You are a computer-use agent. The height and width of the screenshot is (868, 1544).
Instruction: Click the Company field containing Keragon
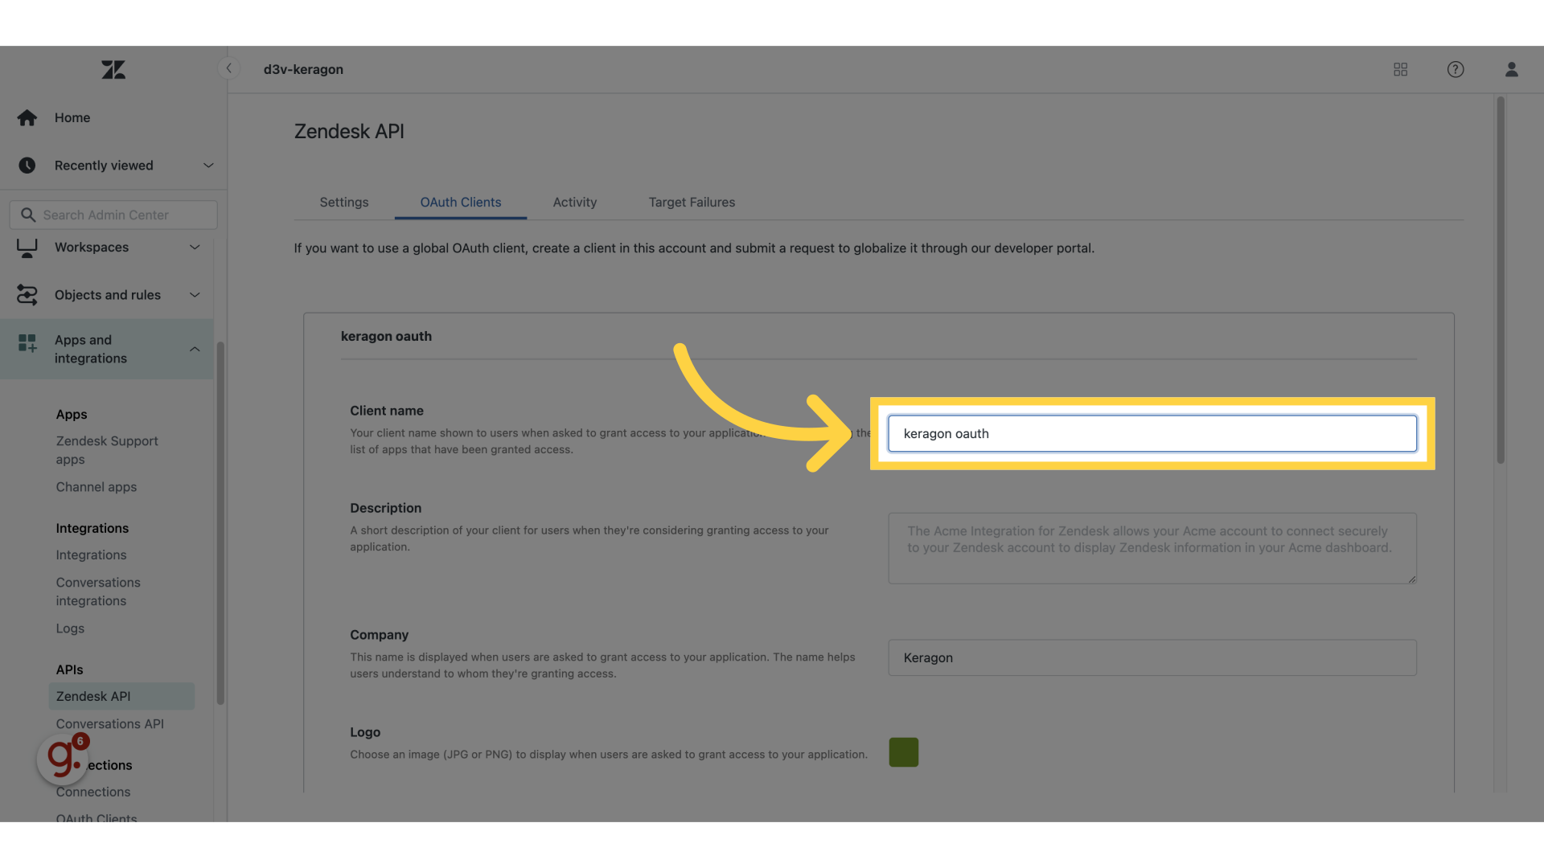(1152, 658)
